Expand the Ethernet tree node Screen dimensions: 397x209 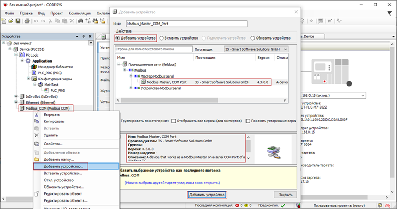coord(16,102)
